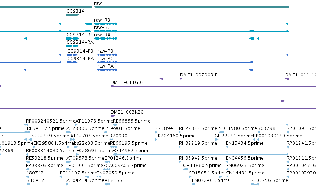Image resolution: width=316 pixels, height=186 pixels.
Task: Select the CG9314 gene arrow glyph
Action: pos(73,15)
